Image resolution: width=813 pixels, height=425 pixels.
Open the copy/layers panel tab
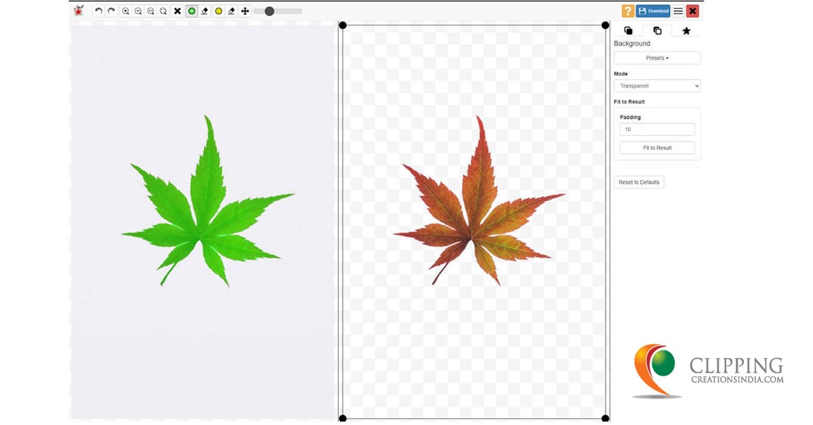click(x=656, y=30)
